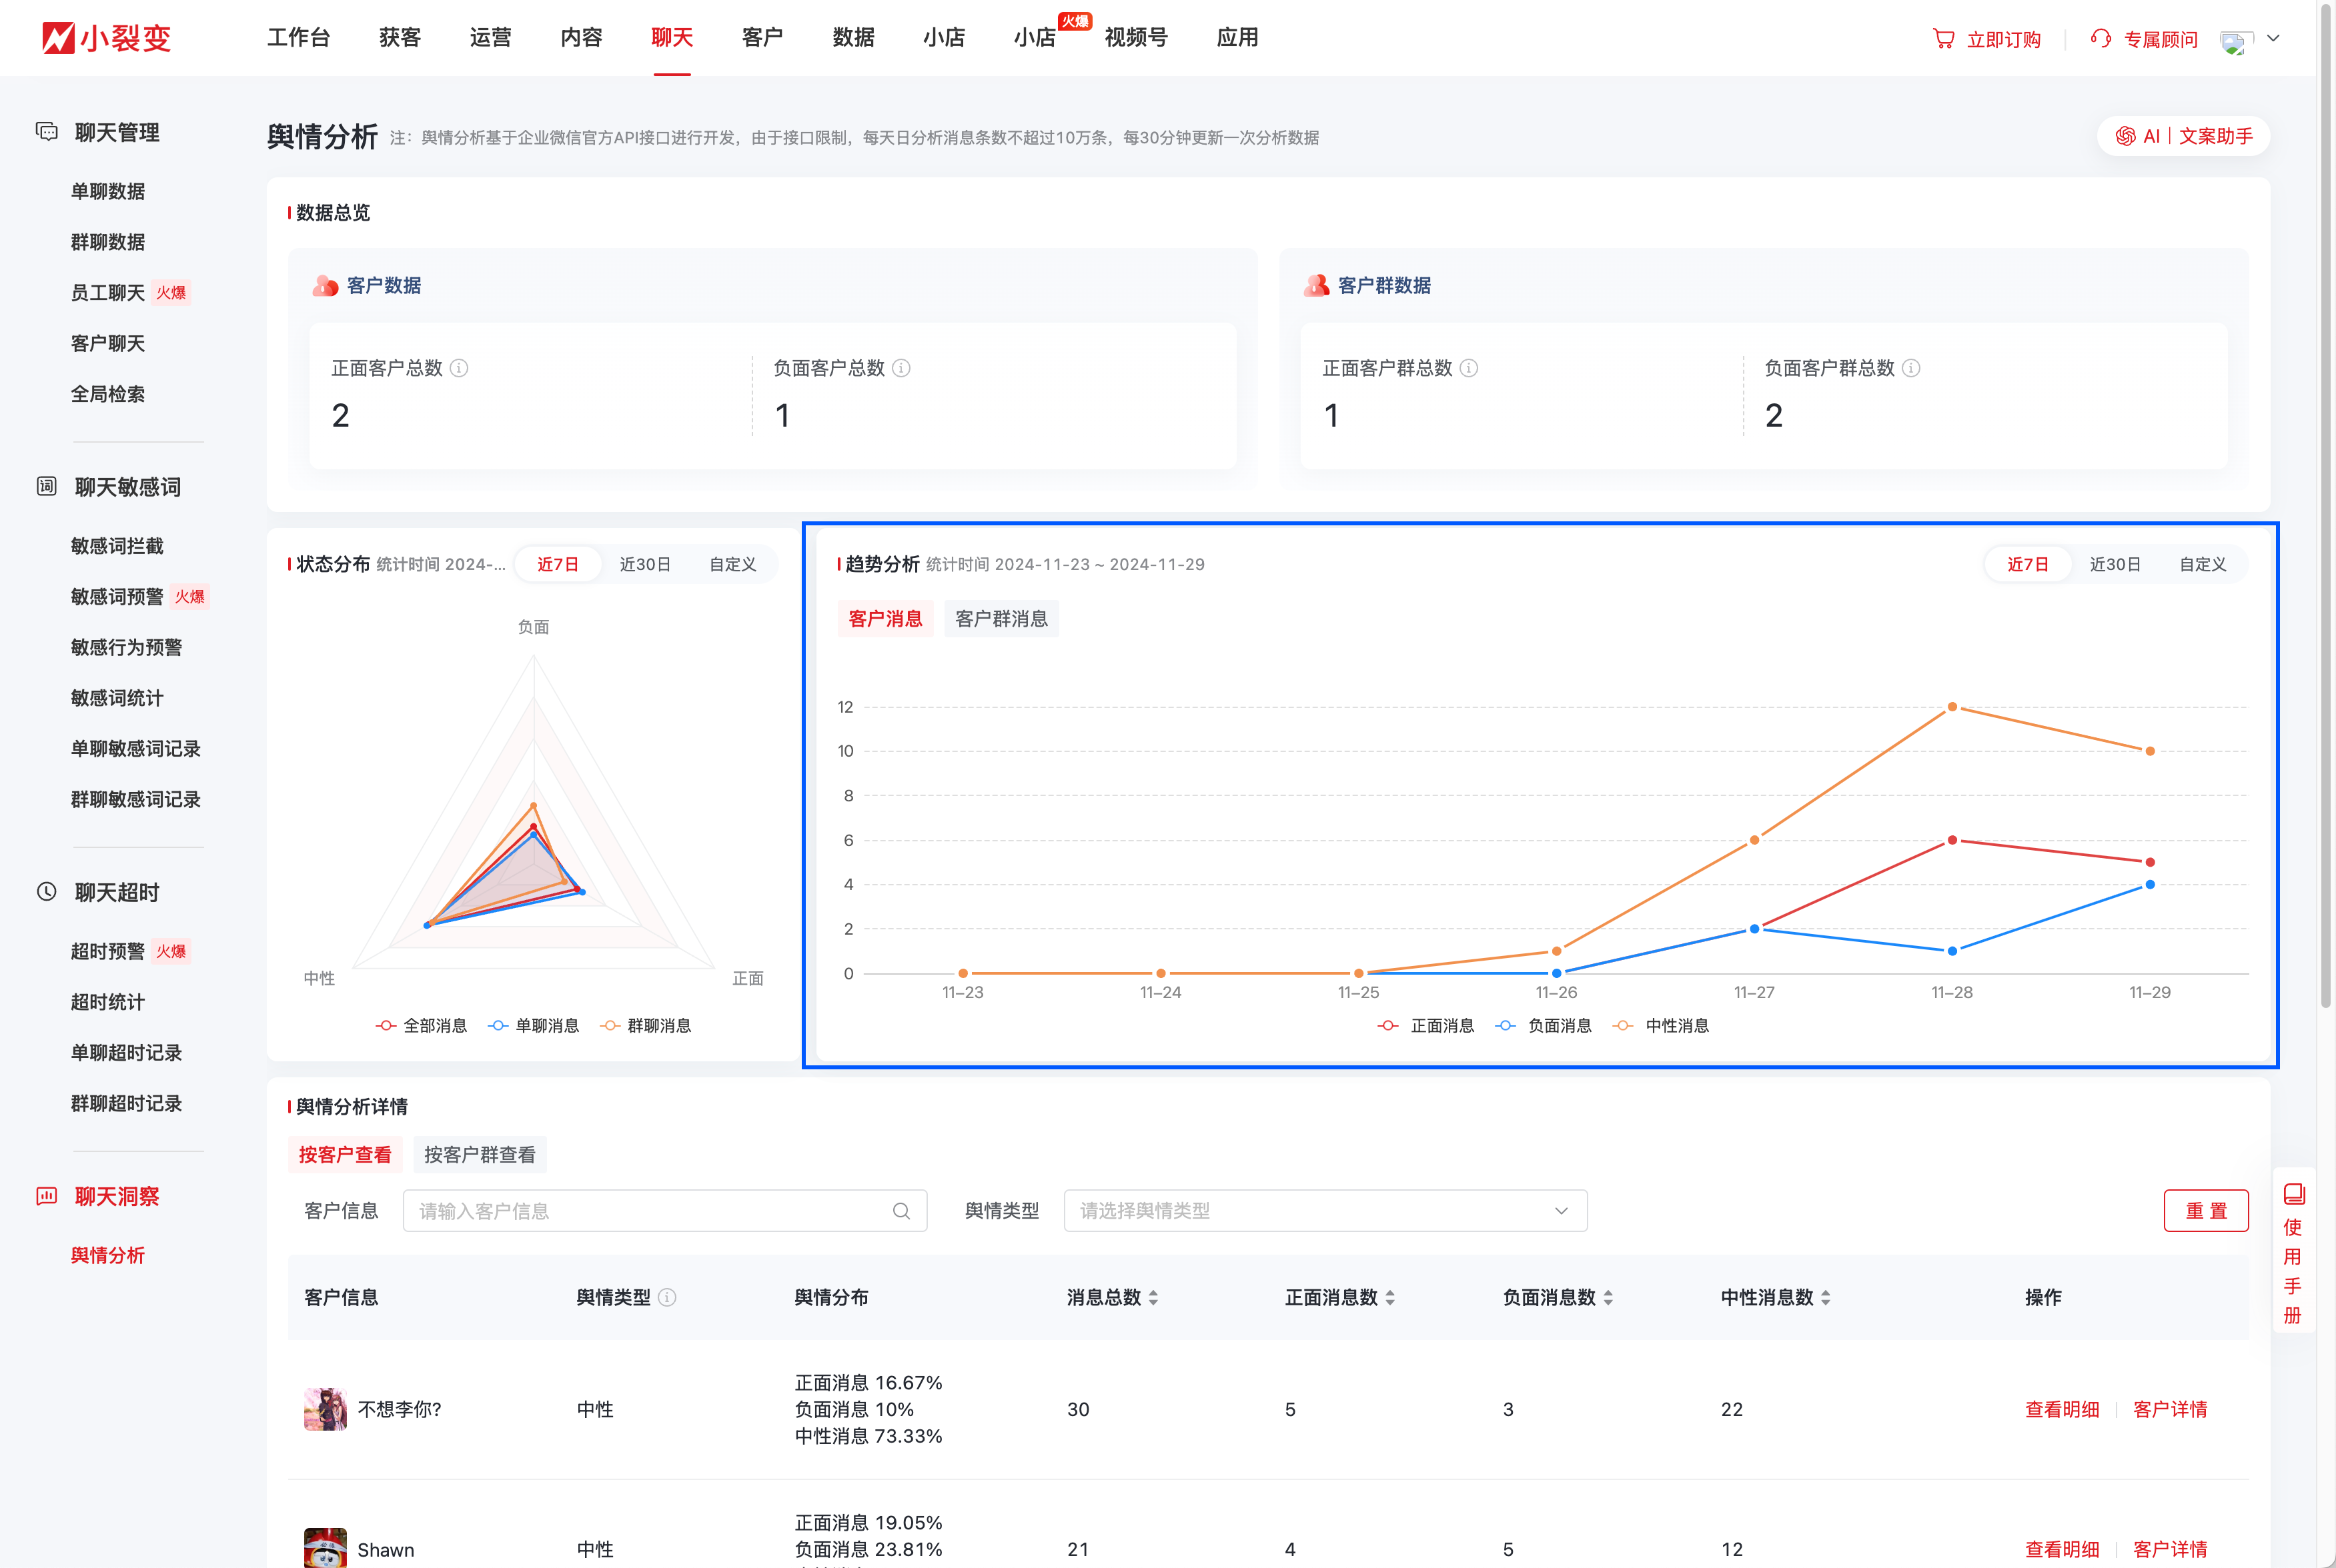
Task: Click the 客户信息 search input
Action: pos(664,1211)
